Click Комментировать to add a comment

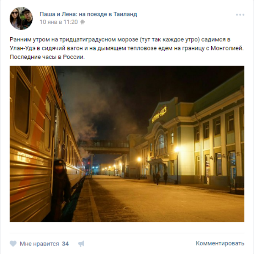220,243
